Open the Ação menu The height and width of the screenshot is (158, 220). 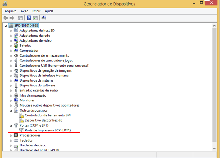(x=24, y=11)
